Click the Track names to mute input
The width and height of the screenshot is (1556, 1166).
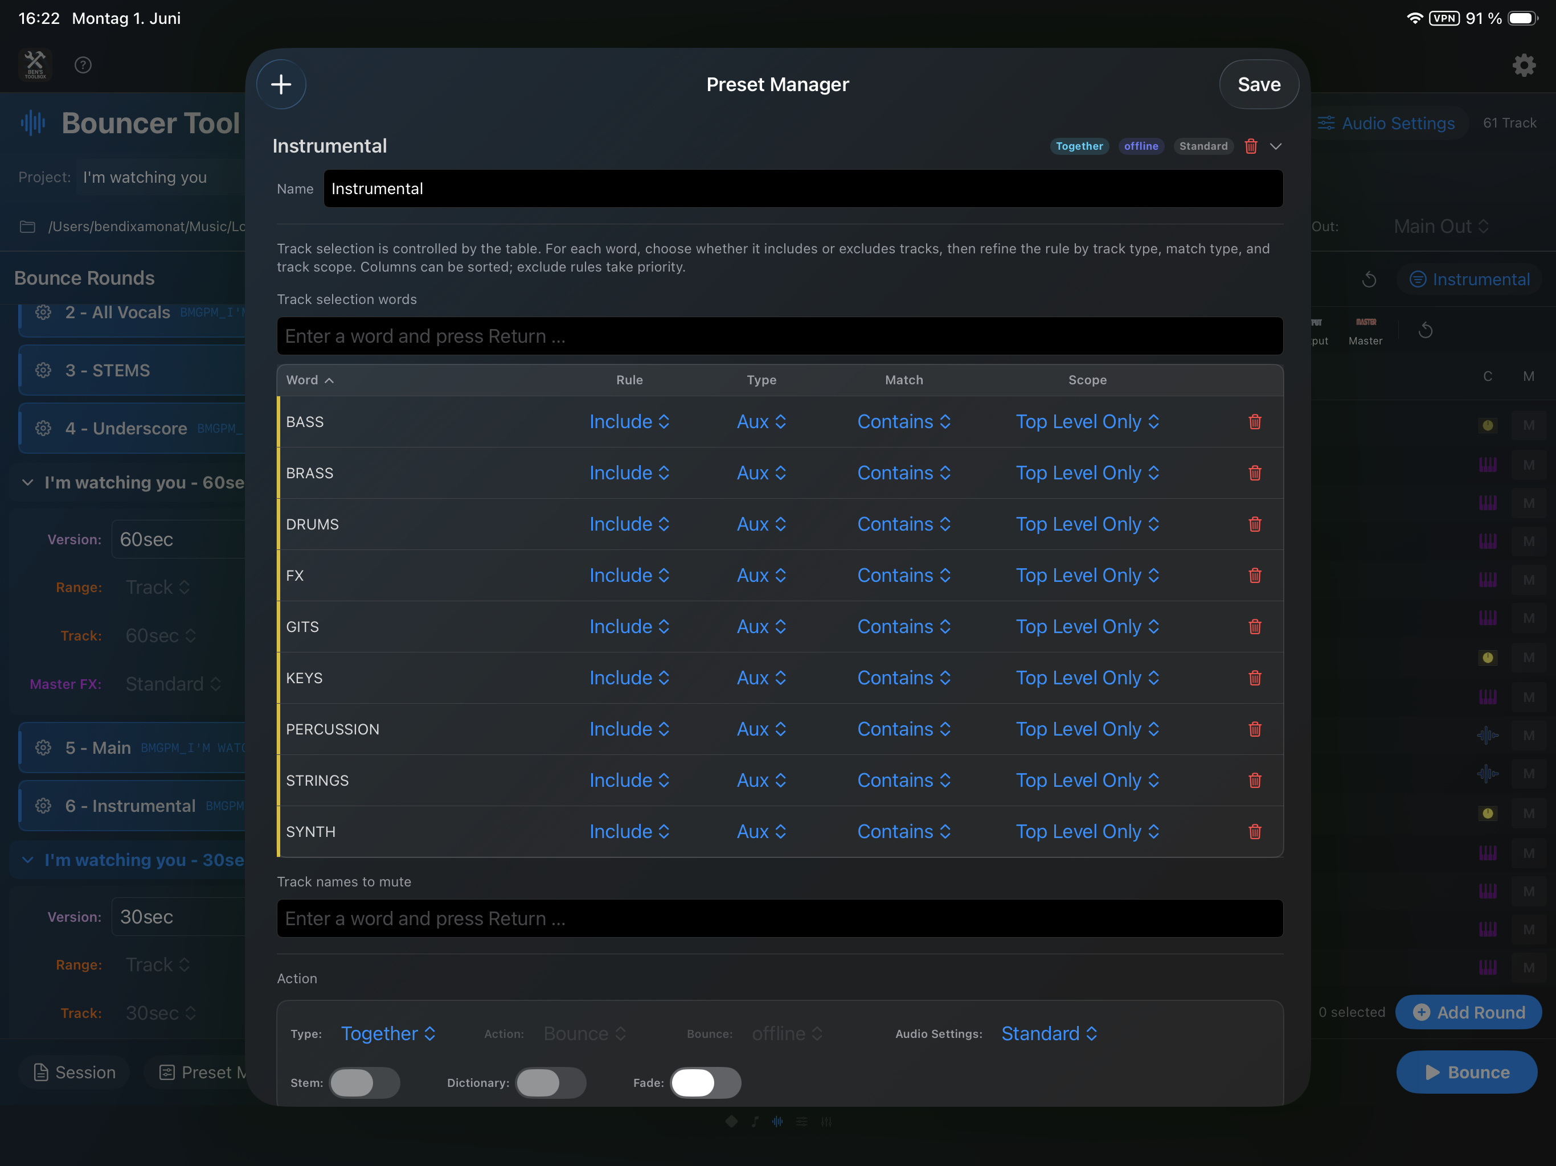pyautogui.click(x=780, y=918)
